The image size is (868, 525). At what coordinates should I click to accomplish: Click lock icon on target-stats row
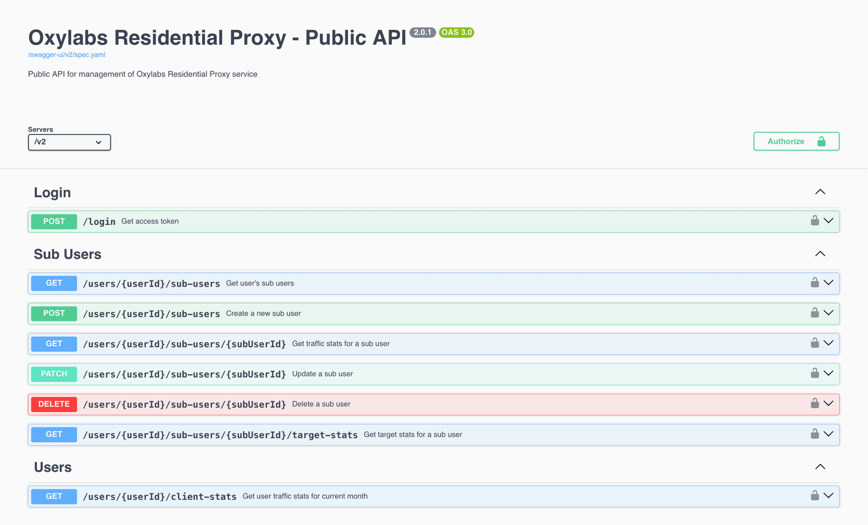(x=814, y=434)
